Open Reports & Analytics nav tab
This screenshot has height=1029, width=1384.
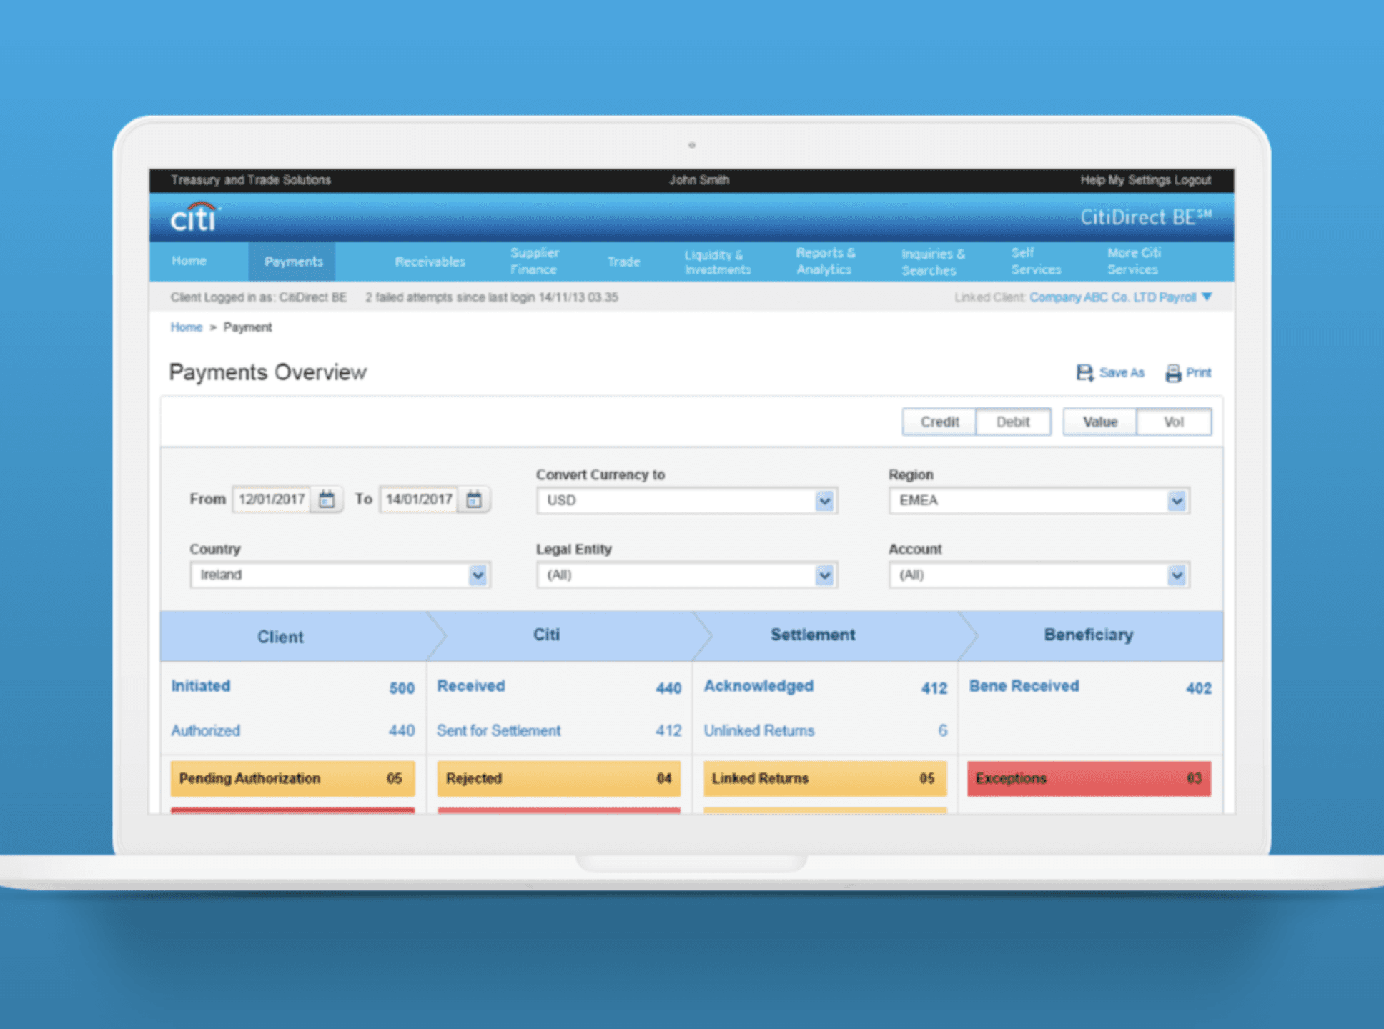tap(825, 261)
